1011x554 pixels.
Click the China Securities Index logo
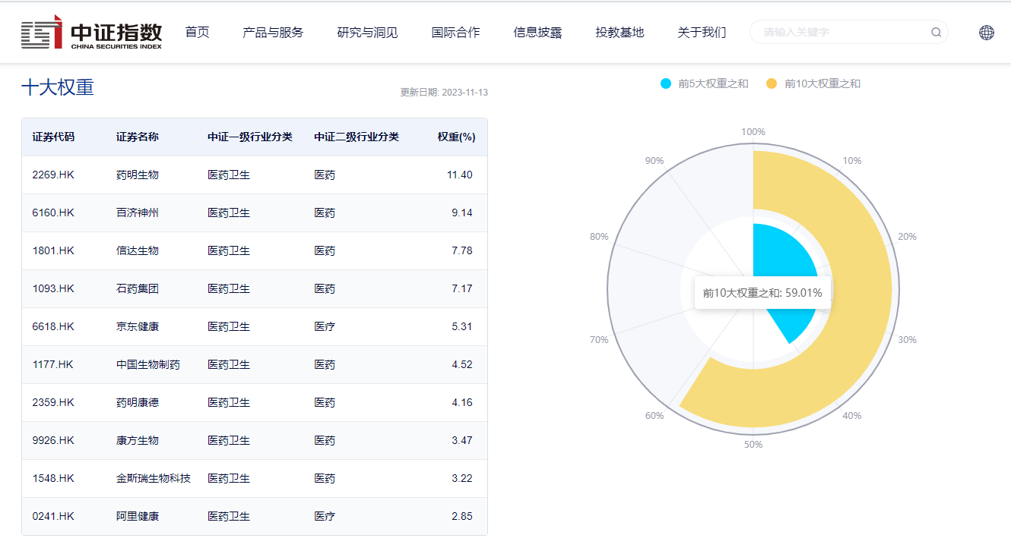pyautogui.click(x=91, y=33)
